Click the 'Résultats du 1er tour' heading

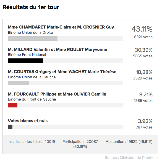pos(31,7)
